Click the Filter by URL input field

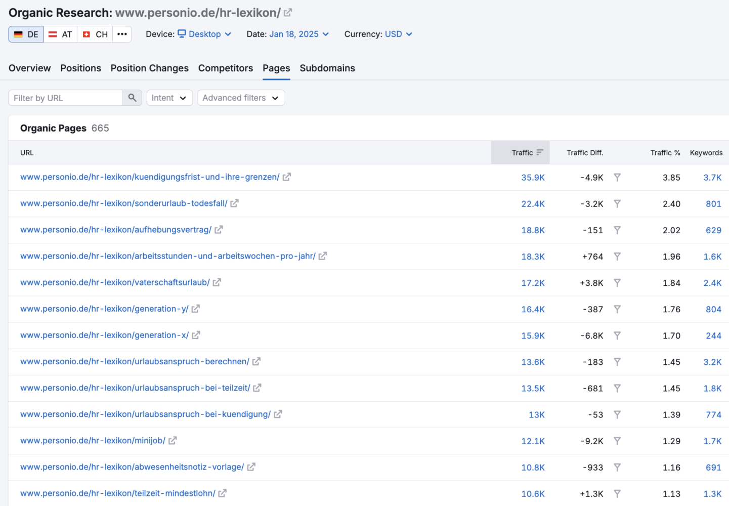pyautogui.click(x=66, y=98)
